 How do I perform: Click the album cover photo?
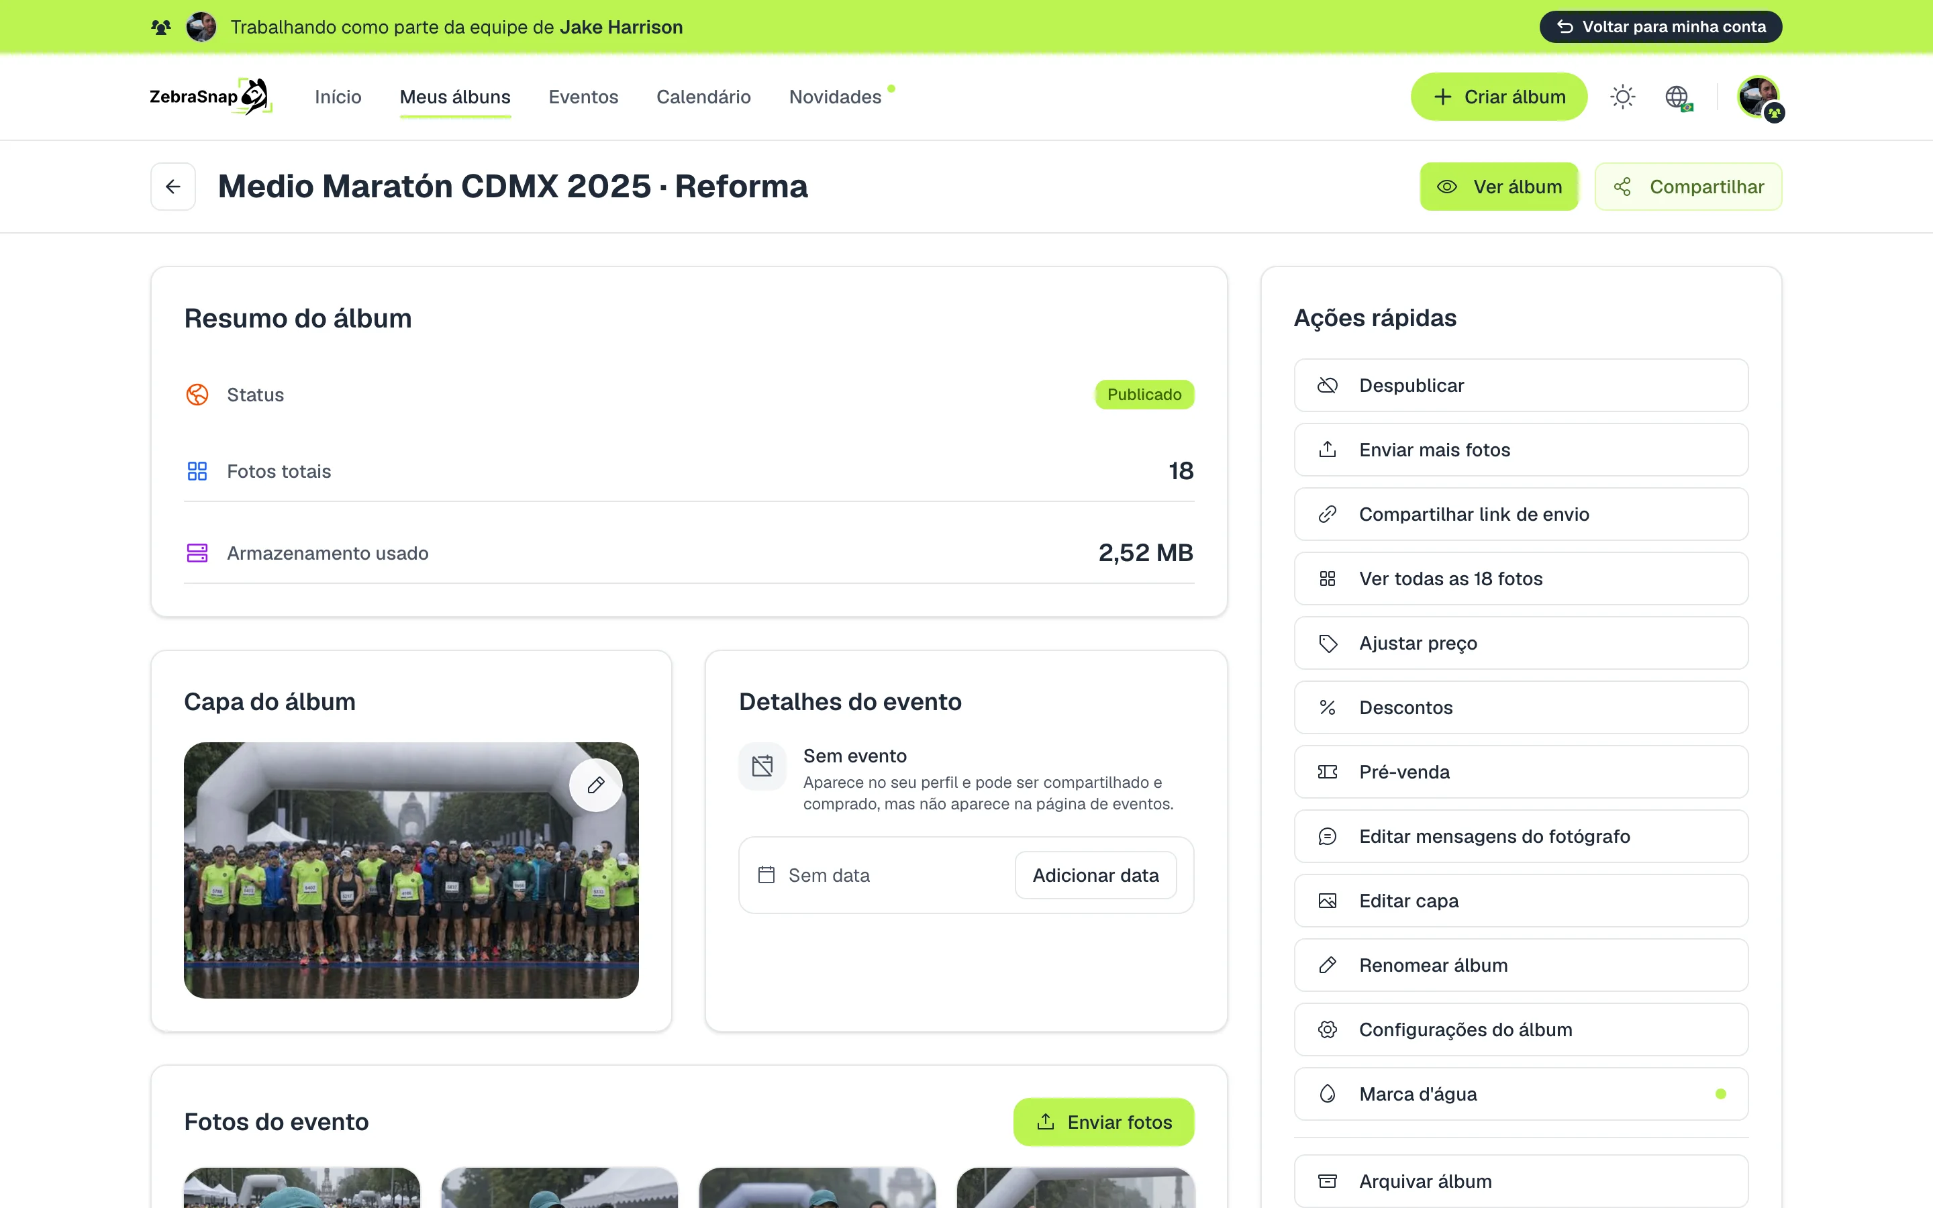tap(411, 870)
